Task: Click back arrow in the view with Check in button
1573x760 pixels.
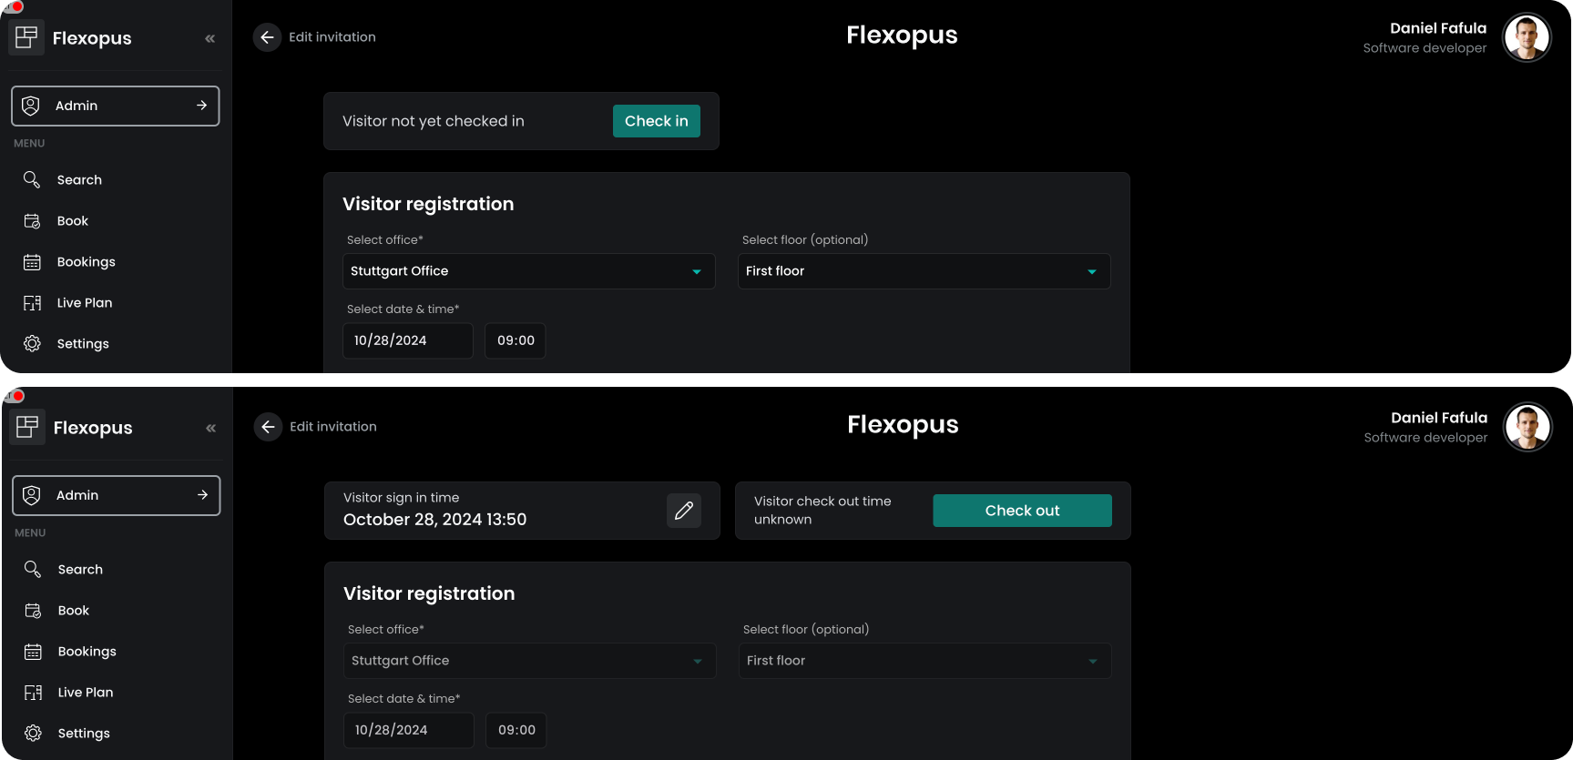Action: tap(267, 37)
